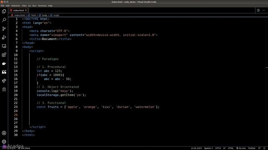Change the LF end of line sequence
The height and width of the screenshot is (150, 268).
click(224, 148)
